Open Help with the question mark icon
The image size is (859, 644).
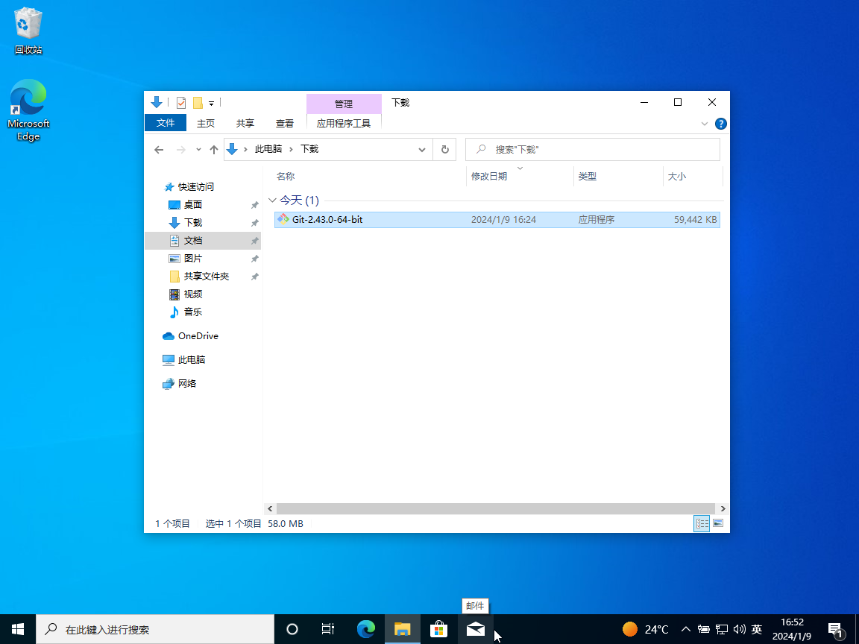coord(721,124)
